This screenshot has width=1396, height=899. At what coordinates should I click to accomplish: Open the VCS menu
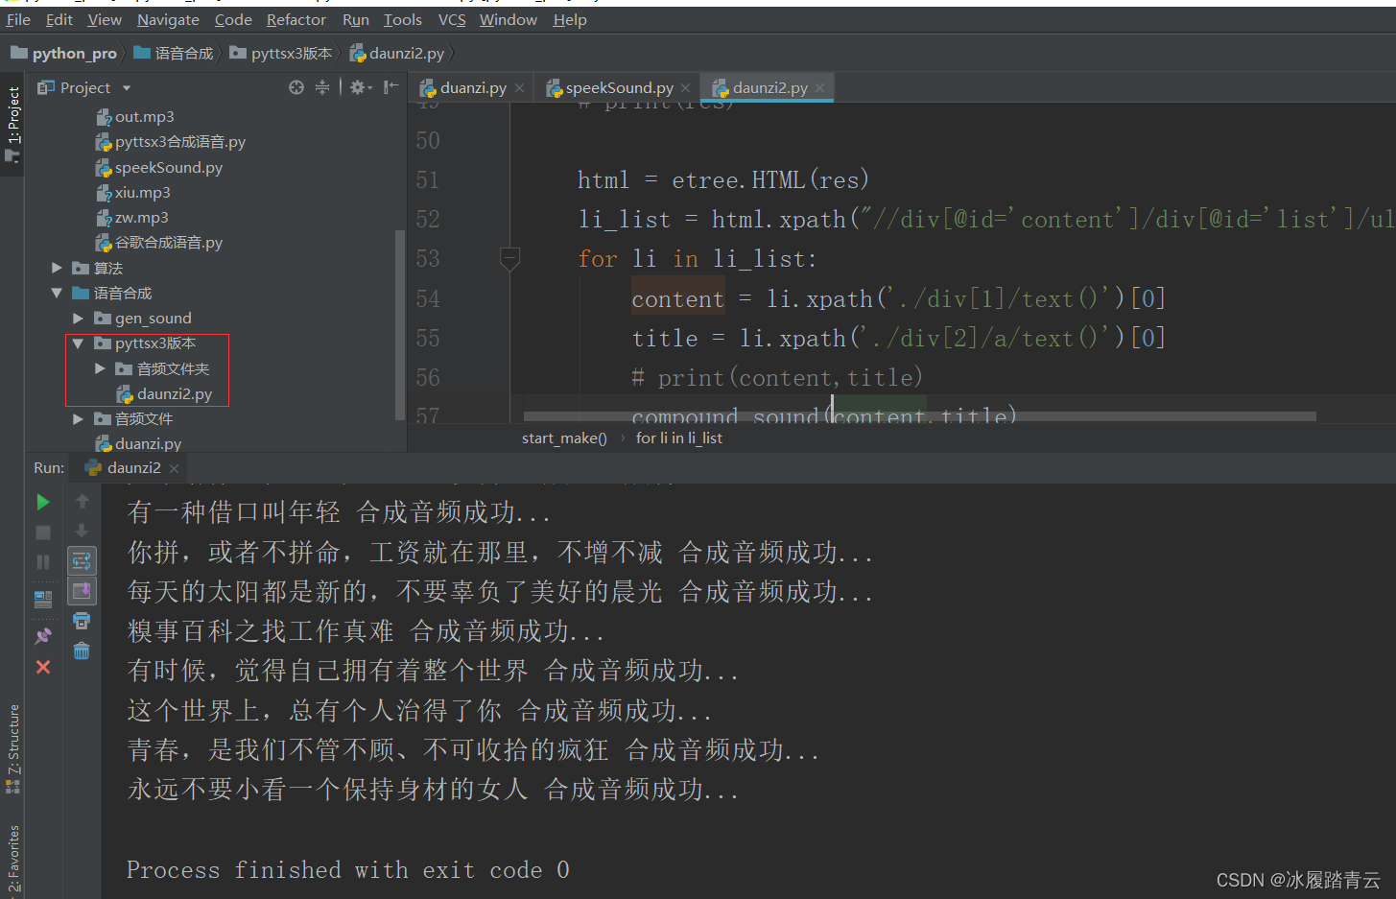point(452,19)
